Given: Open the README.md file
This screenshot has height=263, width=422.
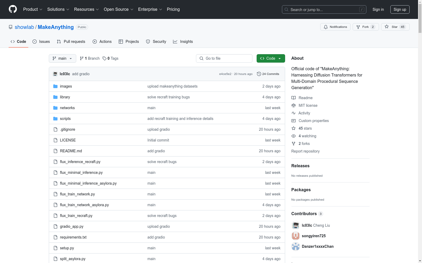Looking at the screenshot, I should coord(71,151).
